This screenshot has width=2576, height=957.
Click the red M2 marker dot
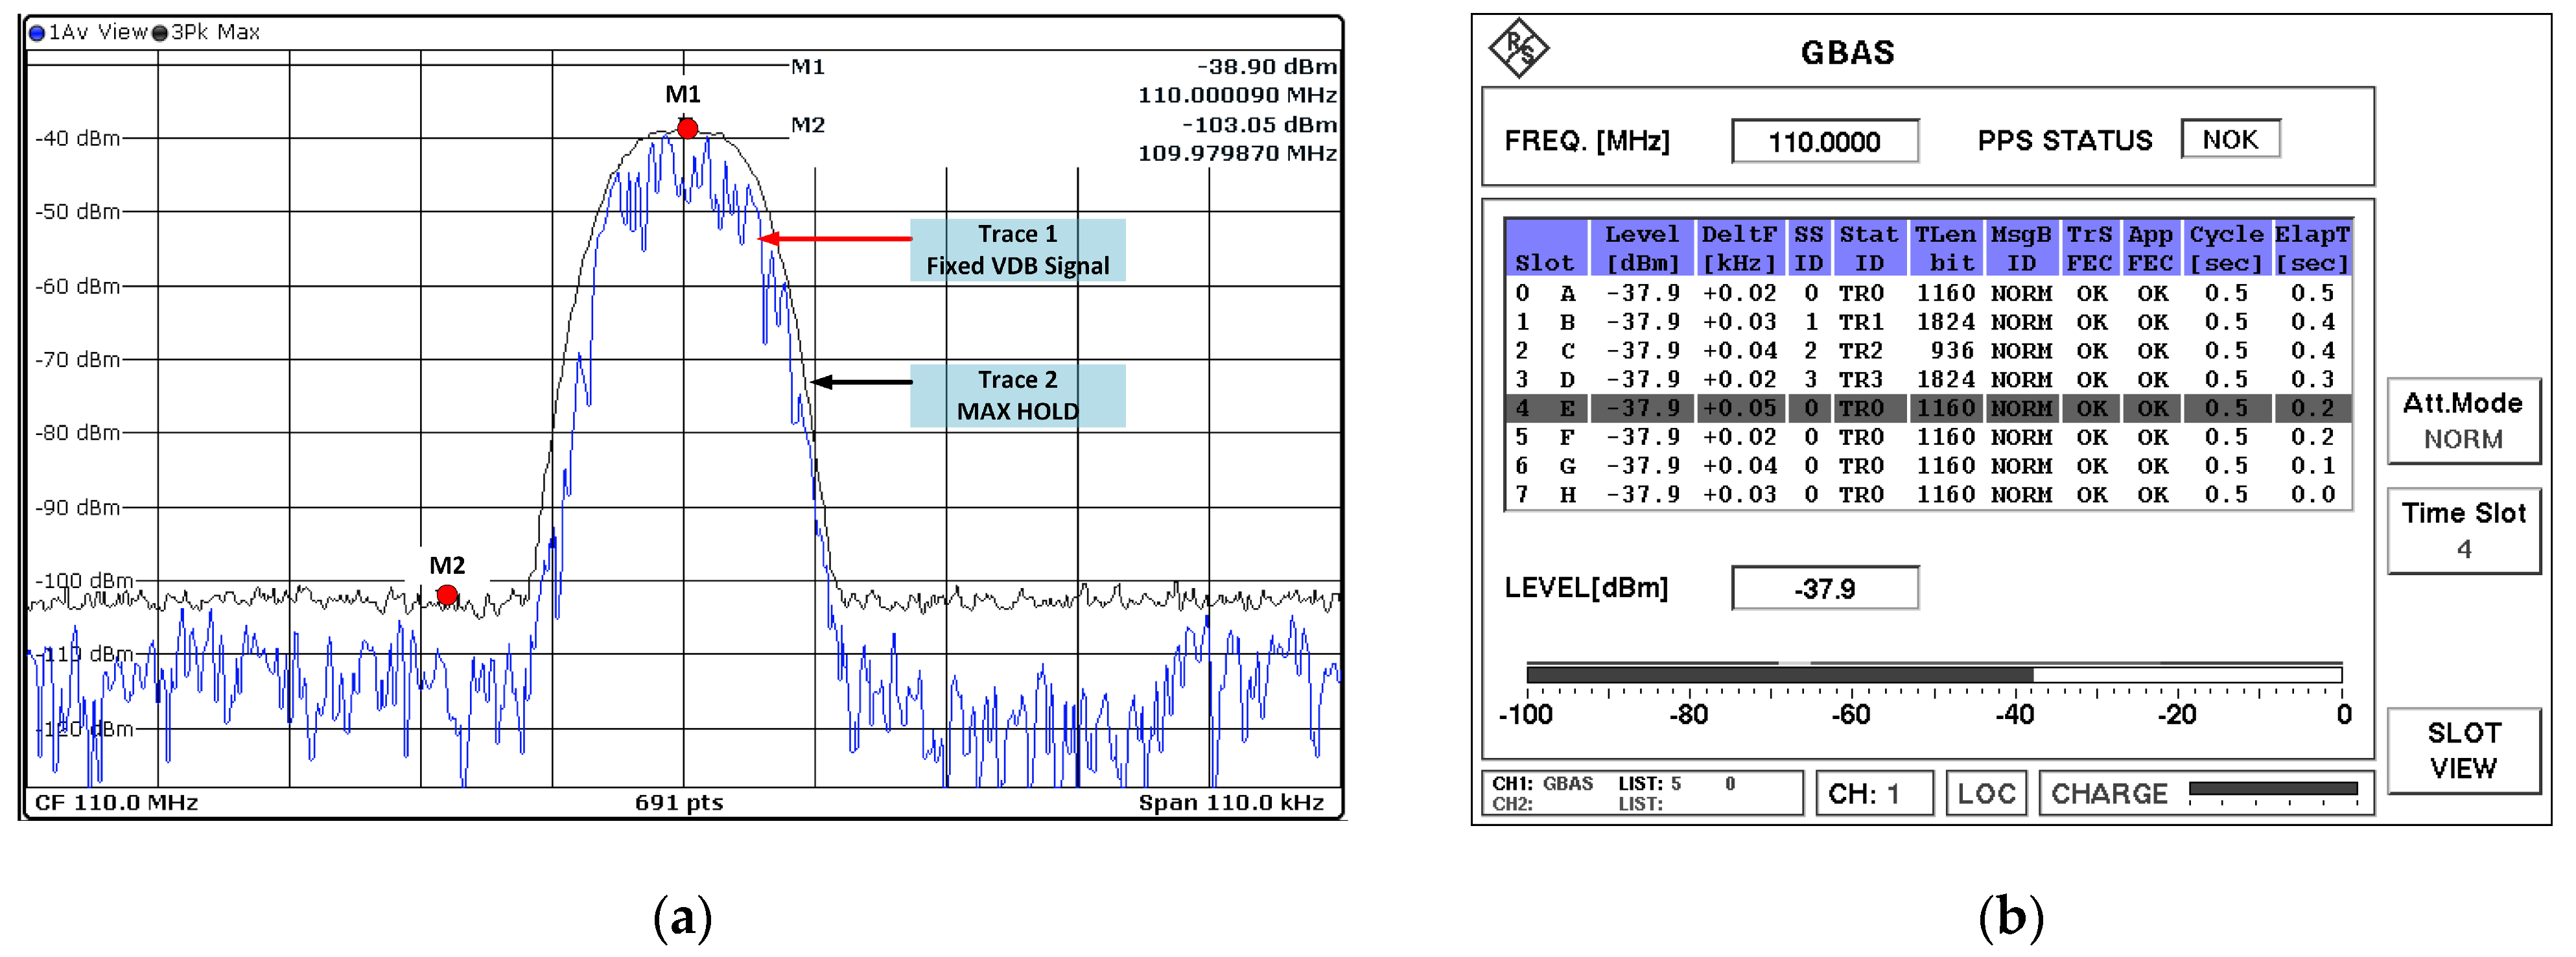447,595
